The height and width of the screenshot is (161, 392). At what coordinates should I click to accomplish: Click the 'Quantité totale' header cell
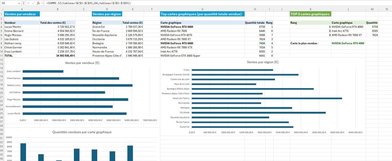[x=255, y=23]
